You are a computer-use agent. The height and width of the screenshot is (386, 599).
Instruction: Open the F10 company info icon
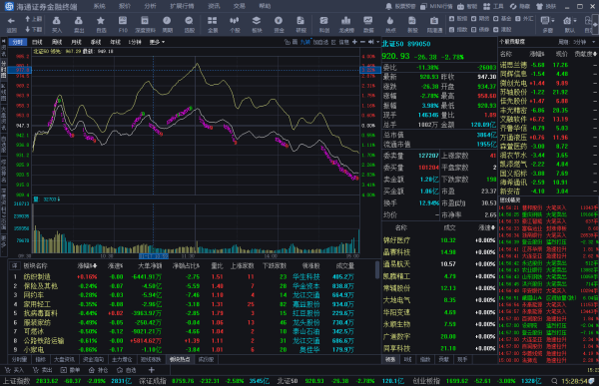click(123, 24)
